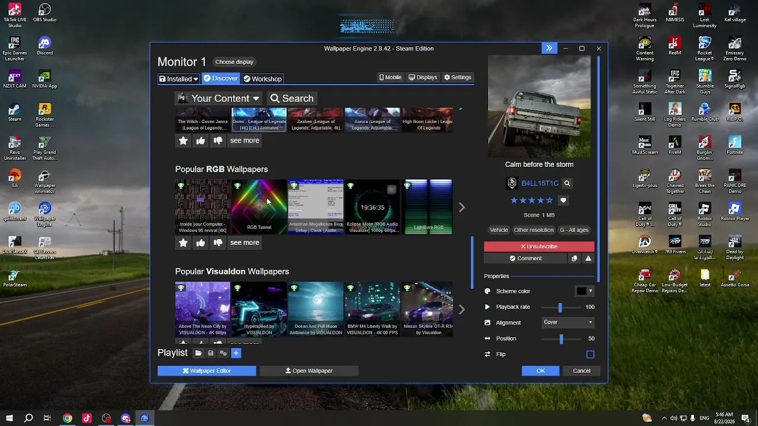The height and width of the screenshot is (426, 758).
Task: Open the Steam desktop shortcut
Action: (14, 112)
